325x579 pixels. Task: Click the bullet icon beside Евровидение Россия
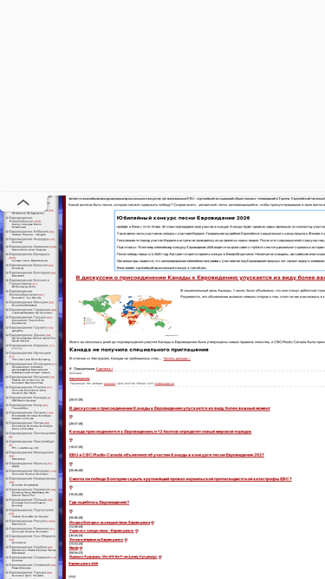tap(7, 521)
